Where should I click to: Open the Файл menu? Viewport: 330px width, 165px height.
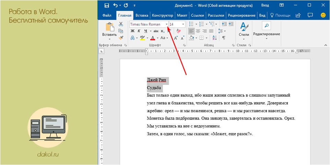click(107, 15)
